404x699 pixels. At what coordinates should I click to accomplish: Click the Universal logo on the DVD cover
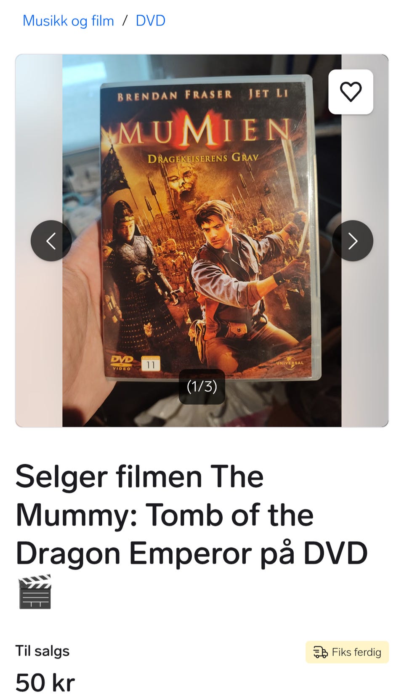pyautogui.click(x=290, y=363)
